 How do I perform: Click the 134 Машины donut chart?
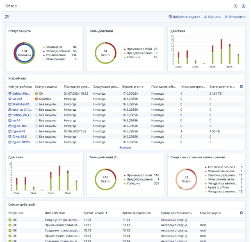tap(24, 53)
